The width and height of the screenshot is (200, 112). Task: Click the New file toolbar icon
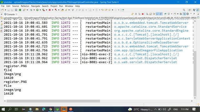[x=2, y=10]
